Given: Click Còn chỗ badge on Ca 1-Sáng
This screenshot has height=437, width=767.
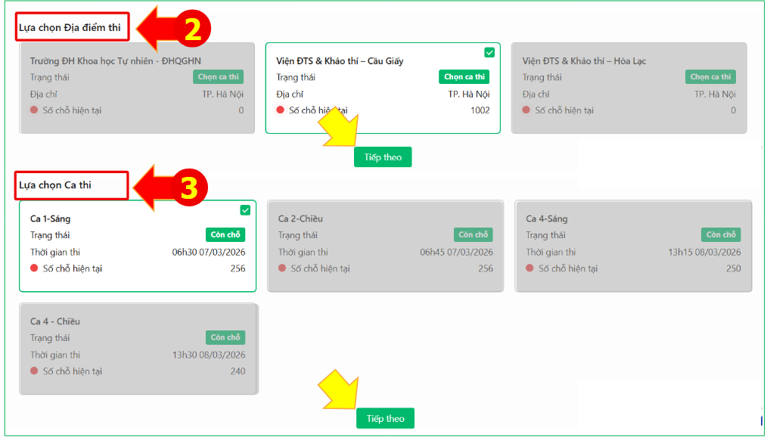Looking at the screenshot, I should [225, 235].
